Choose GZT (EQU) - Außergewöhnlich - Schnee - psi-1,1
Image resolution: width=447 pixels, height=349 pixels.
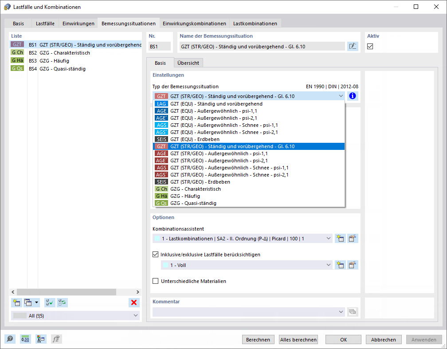coord(249,125)
